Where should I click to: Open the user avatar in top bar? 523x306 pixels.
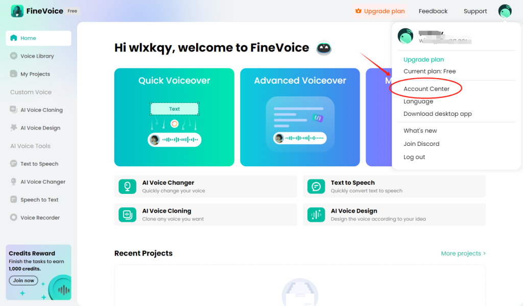505,11
